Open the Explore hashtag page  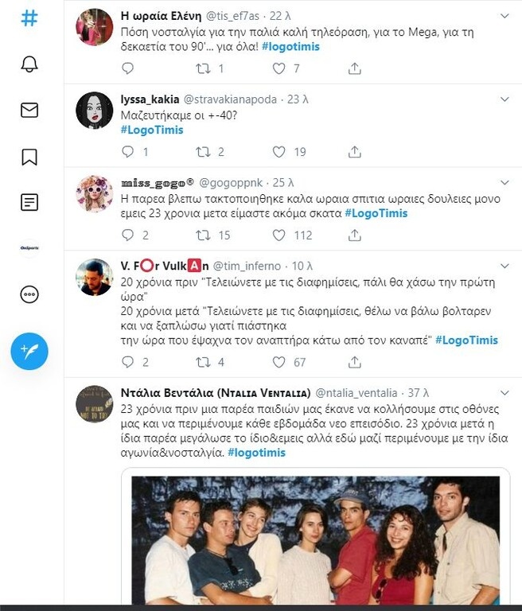tap(29, 18)
